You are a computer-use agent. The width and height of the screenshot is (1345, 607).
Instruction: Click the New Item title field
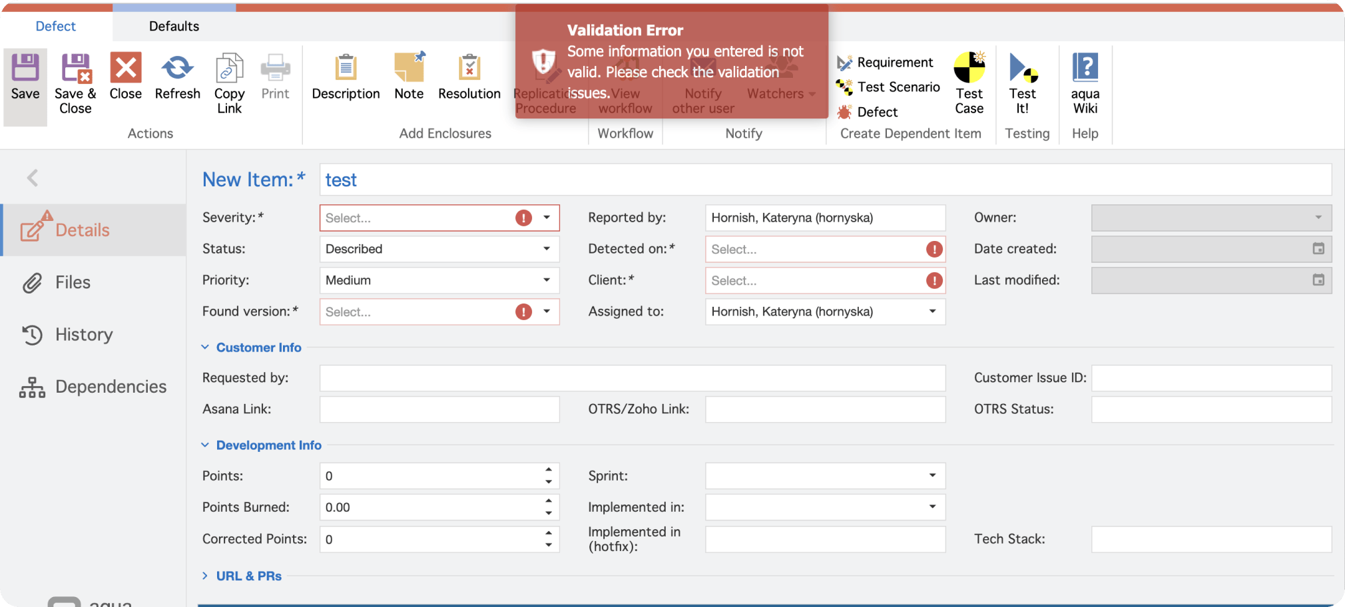coord(826,180)
